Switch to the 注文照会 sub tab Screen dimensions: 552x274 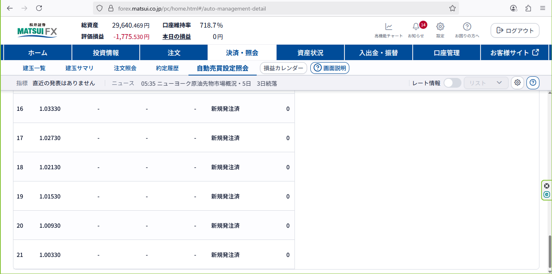125,68
